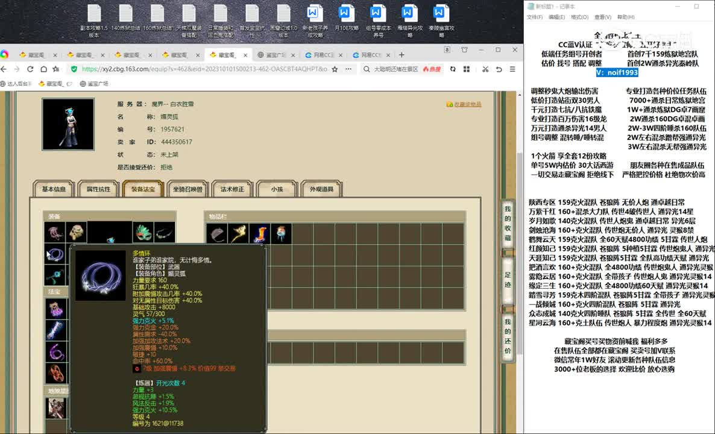This screenshot has width=715, height=434.
Task: Select the gray pouch inventory item
Action: tap(217, 233)
